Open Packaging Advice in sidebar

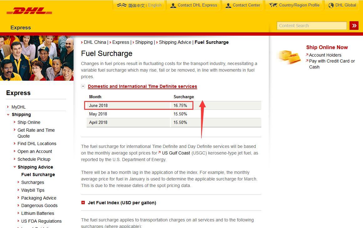pos(39,198)
